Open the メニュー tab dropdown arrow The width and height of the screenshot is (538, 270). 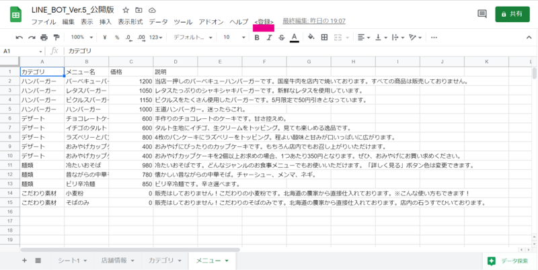point(227,261)
